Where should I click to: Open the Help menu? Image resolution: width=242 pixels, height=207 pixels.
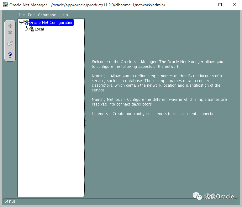pyautogui.click(x=64, y=15)
